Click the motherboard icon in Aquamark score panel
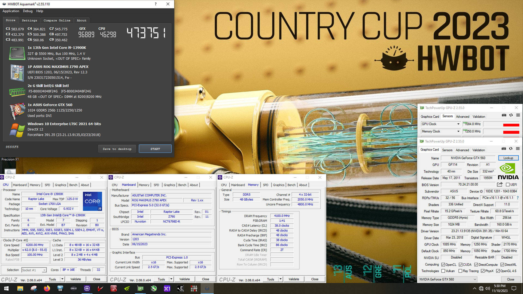 pos(17,72)
